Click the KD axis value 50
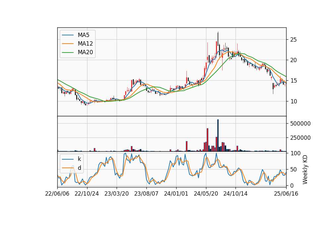Screen dimensions: 318x228 click(x=293, y=170)
